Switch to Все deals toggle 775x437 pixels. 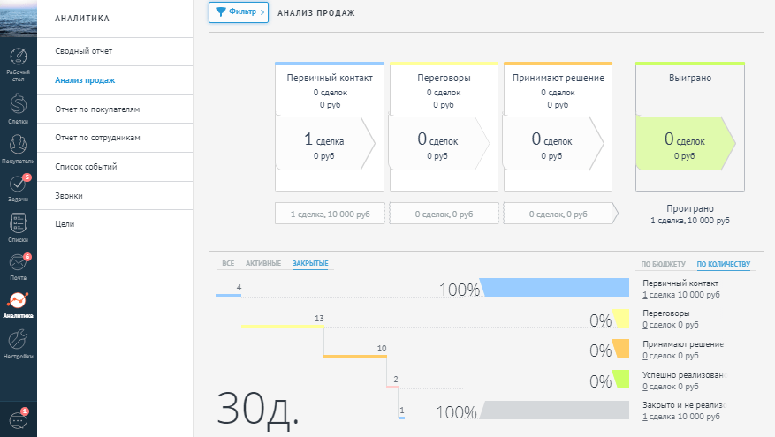point(228,264)
